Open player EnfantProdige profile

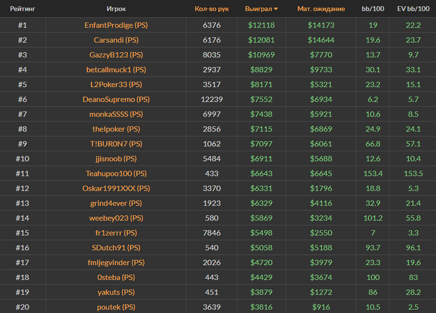pyautogui.click(x=116, y=25)
